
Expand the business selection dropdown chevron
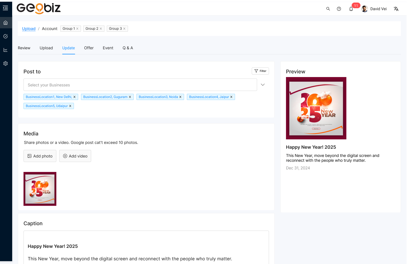point(263,85)
